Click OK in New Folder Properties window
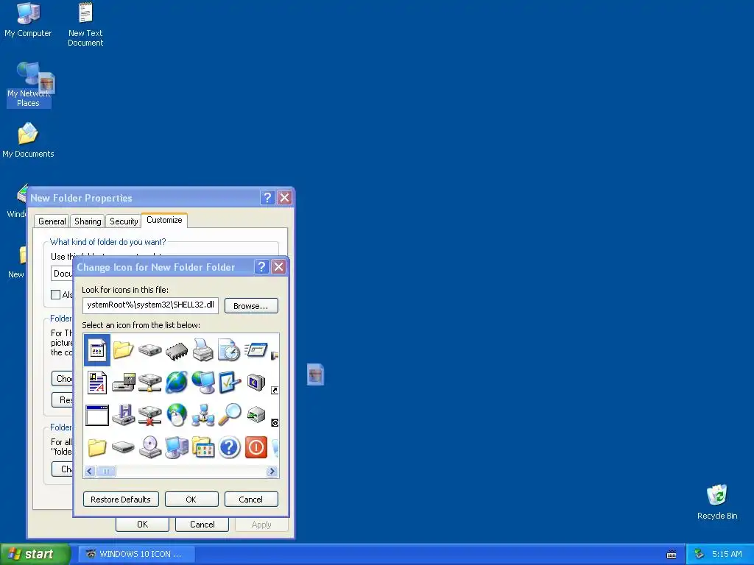This screenshot has height=565, width=754. pyautogui.click(x=142, y=524)
